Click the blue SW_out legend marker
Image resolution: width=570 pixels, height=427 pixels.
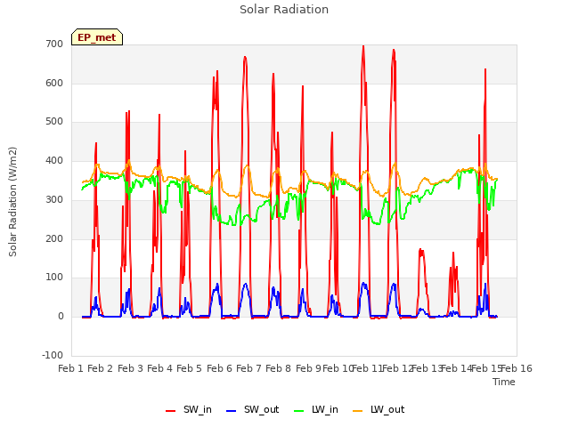[232, 411]
